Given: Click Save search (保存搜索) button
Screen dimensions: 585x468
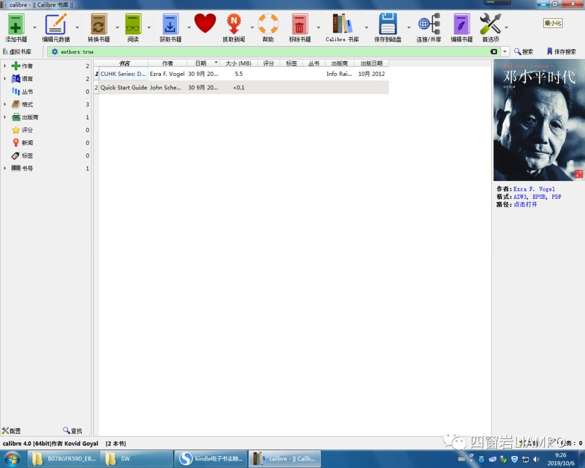Looking at the screenshot, I should (561, 51).
